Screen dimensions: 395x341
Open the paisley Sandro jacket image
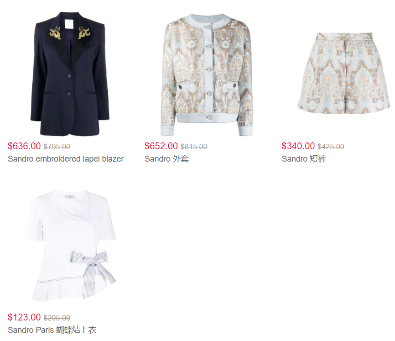(207, 74)
